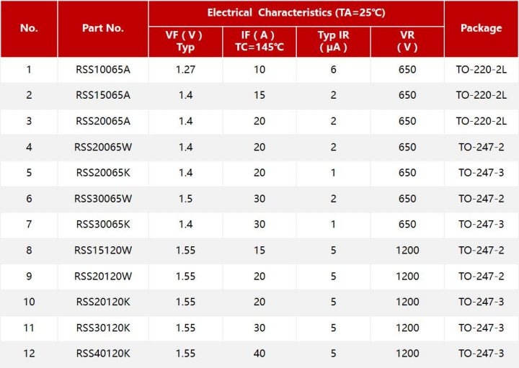Choose part number RSS40120K
The height and width of the screenshot is (368, 519).
point(102,354)
